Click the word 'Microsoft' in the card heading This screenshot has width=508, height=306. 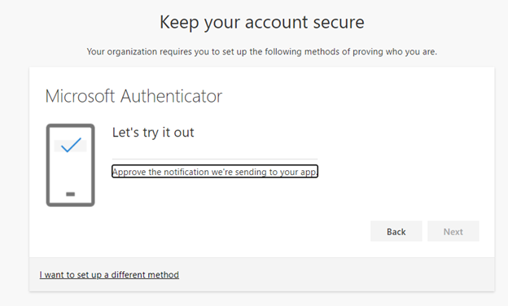coord(80,96)
